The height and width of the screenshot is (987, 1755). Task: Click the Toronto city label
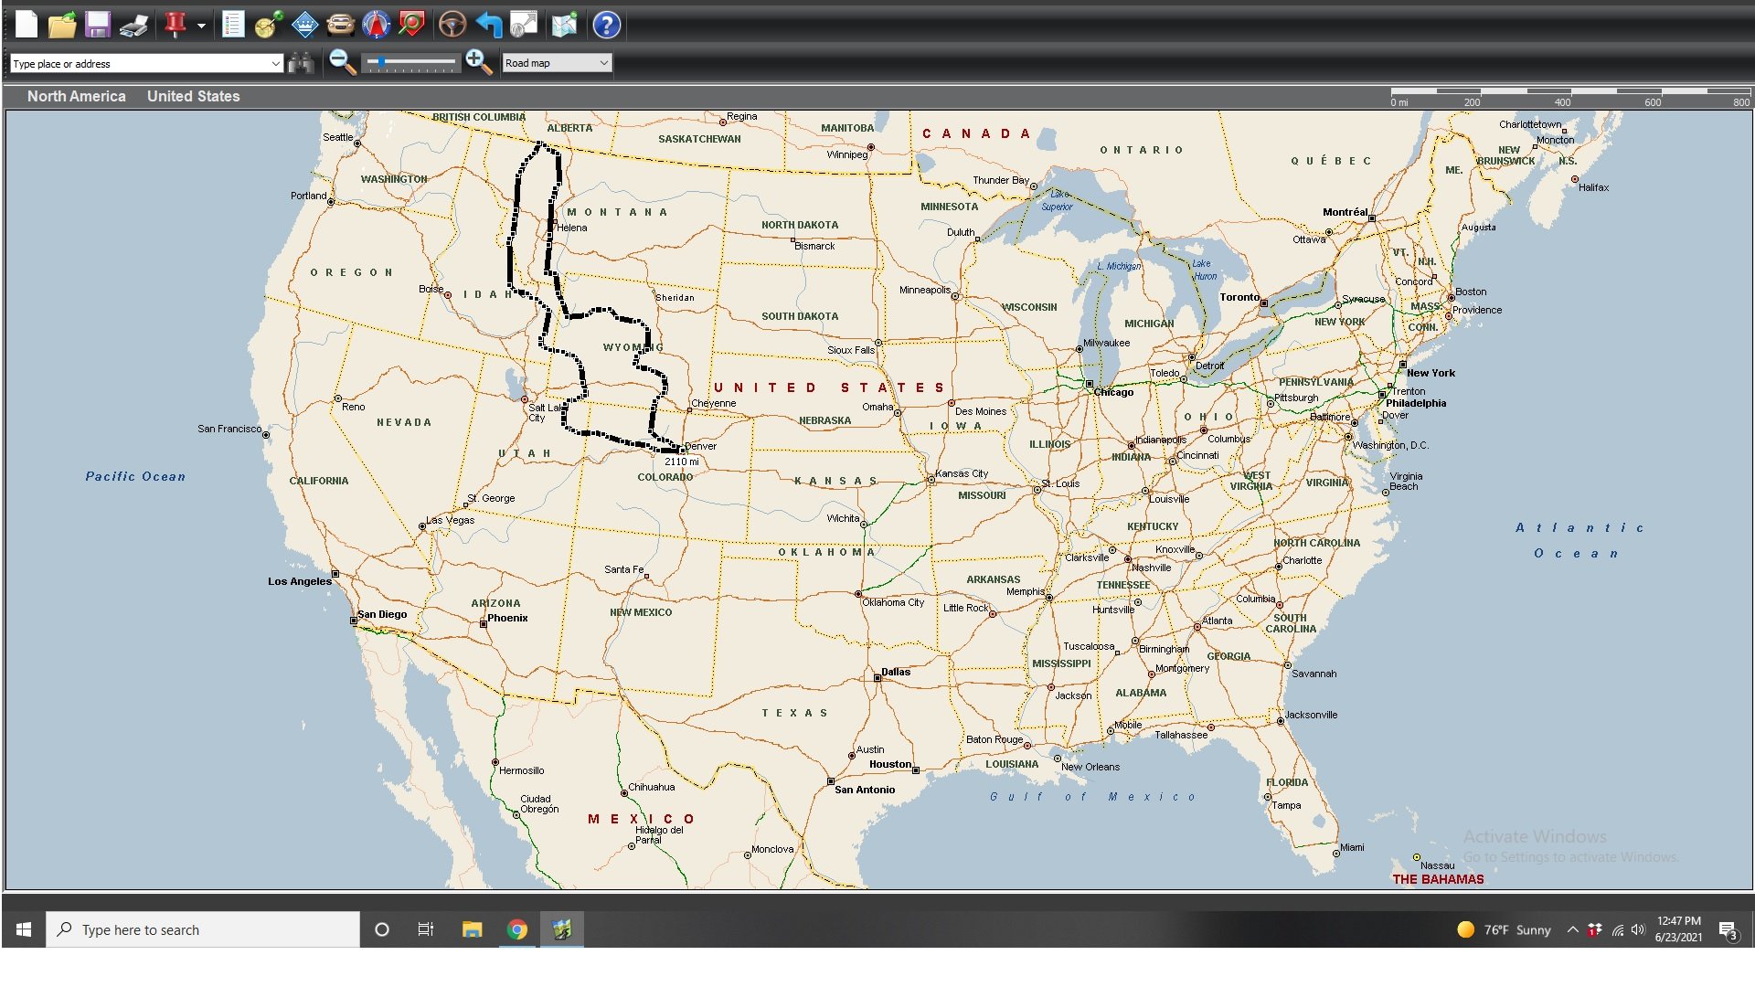(x=1239, y=297)
